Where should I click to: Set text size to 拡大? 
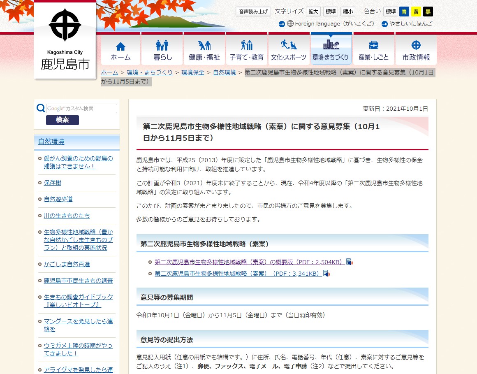[314, 12]
